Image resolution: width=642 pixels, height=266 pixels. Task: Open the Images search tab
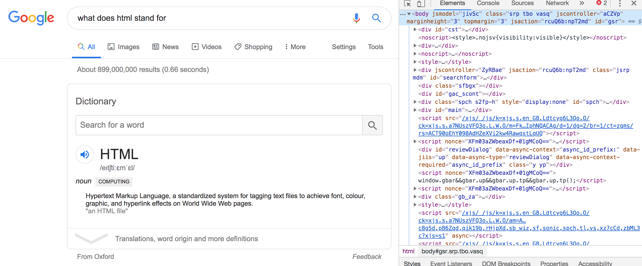(123, 47)
